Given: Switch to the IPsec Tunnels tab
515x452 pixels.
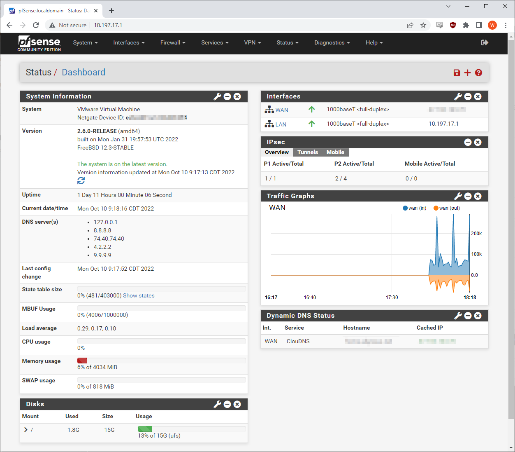Looking at the screenshot, I should click(x=308, y=152).
